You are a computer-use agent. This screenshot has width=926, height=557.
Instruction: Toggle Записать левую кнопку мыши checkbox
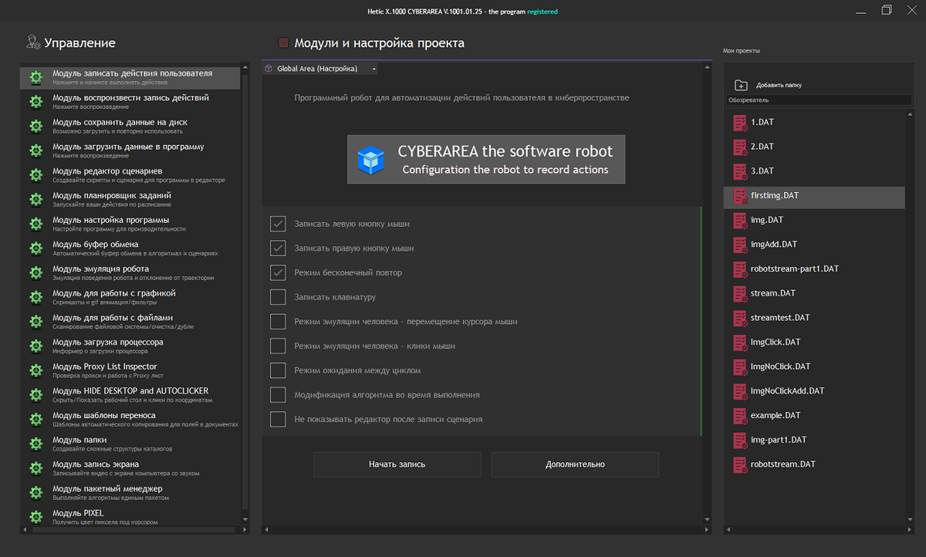[x=278, y=224]
